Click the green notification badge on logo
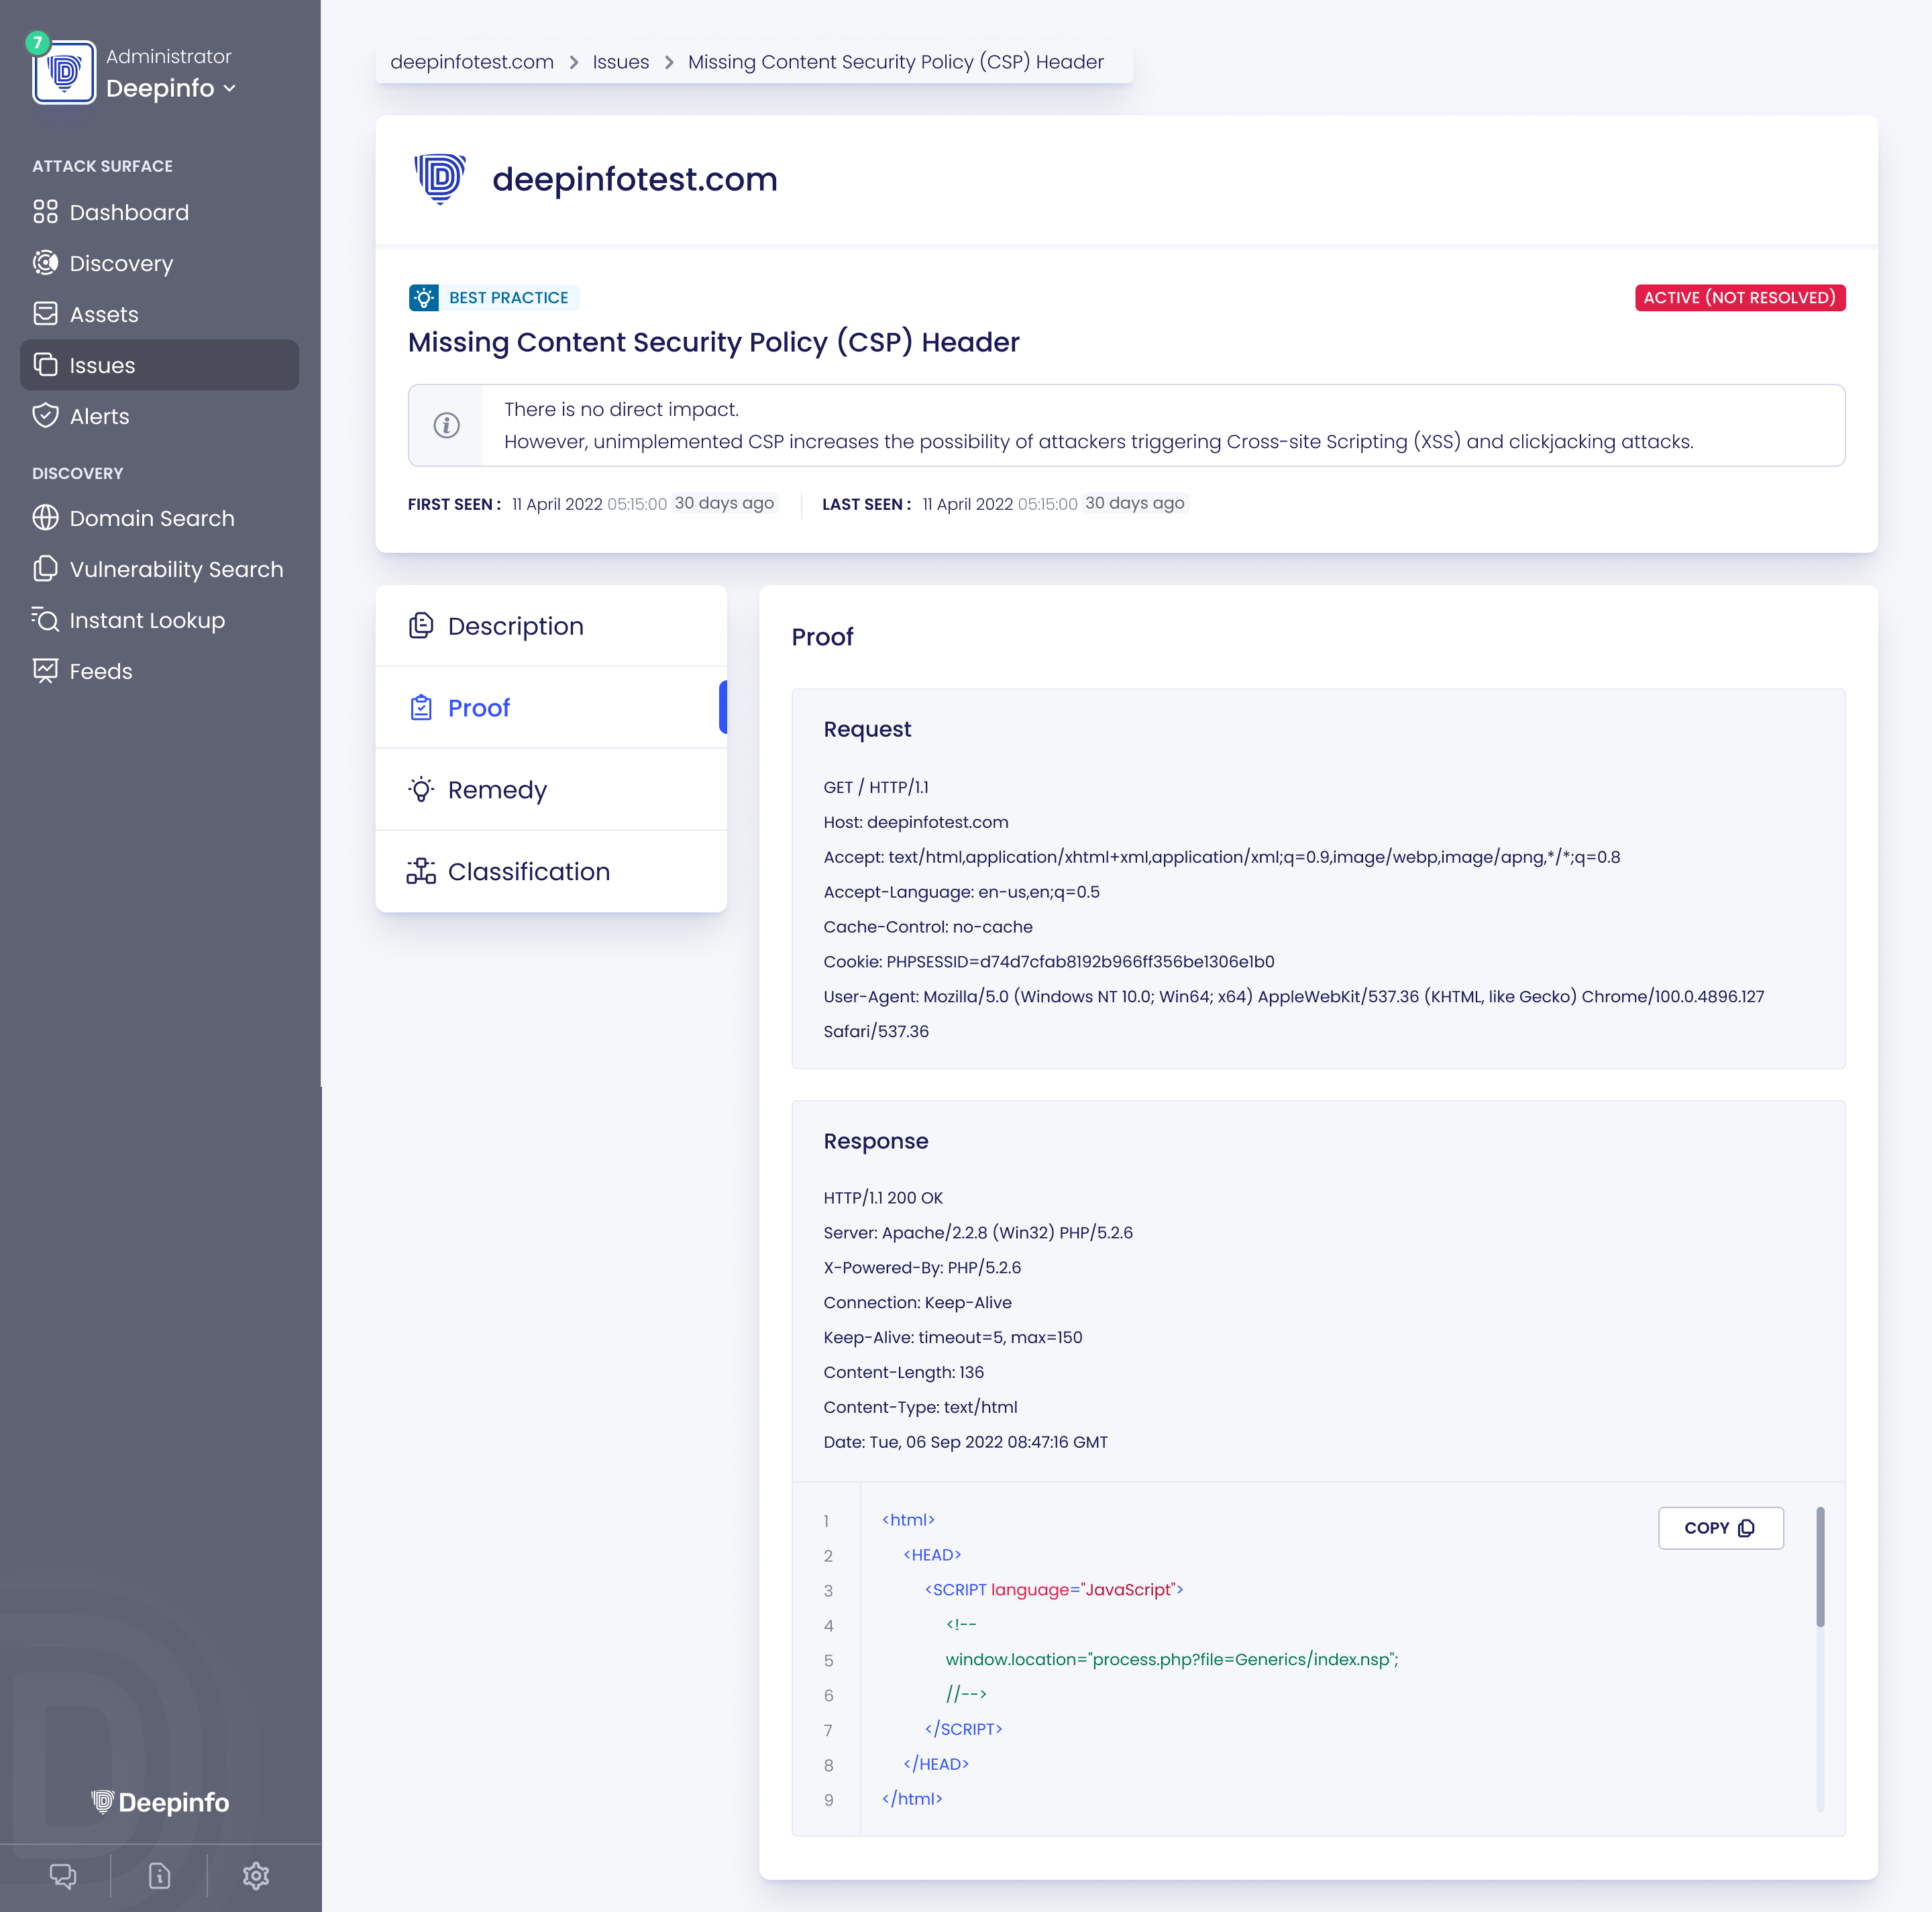The height and width of the screenshot is (1912, 1932). (x=37, y=43)
